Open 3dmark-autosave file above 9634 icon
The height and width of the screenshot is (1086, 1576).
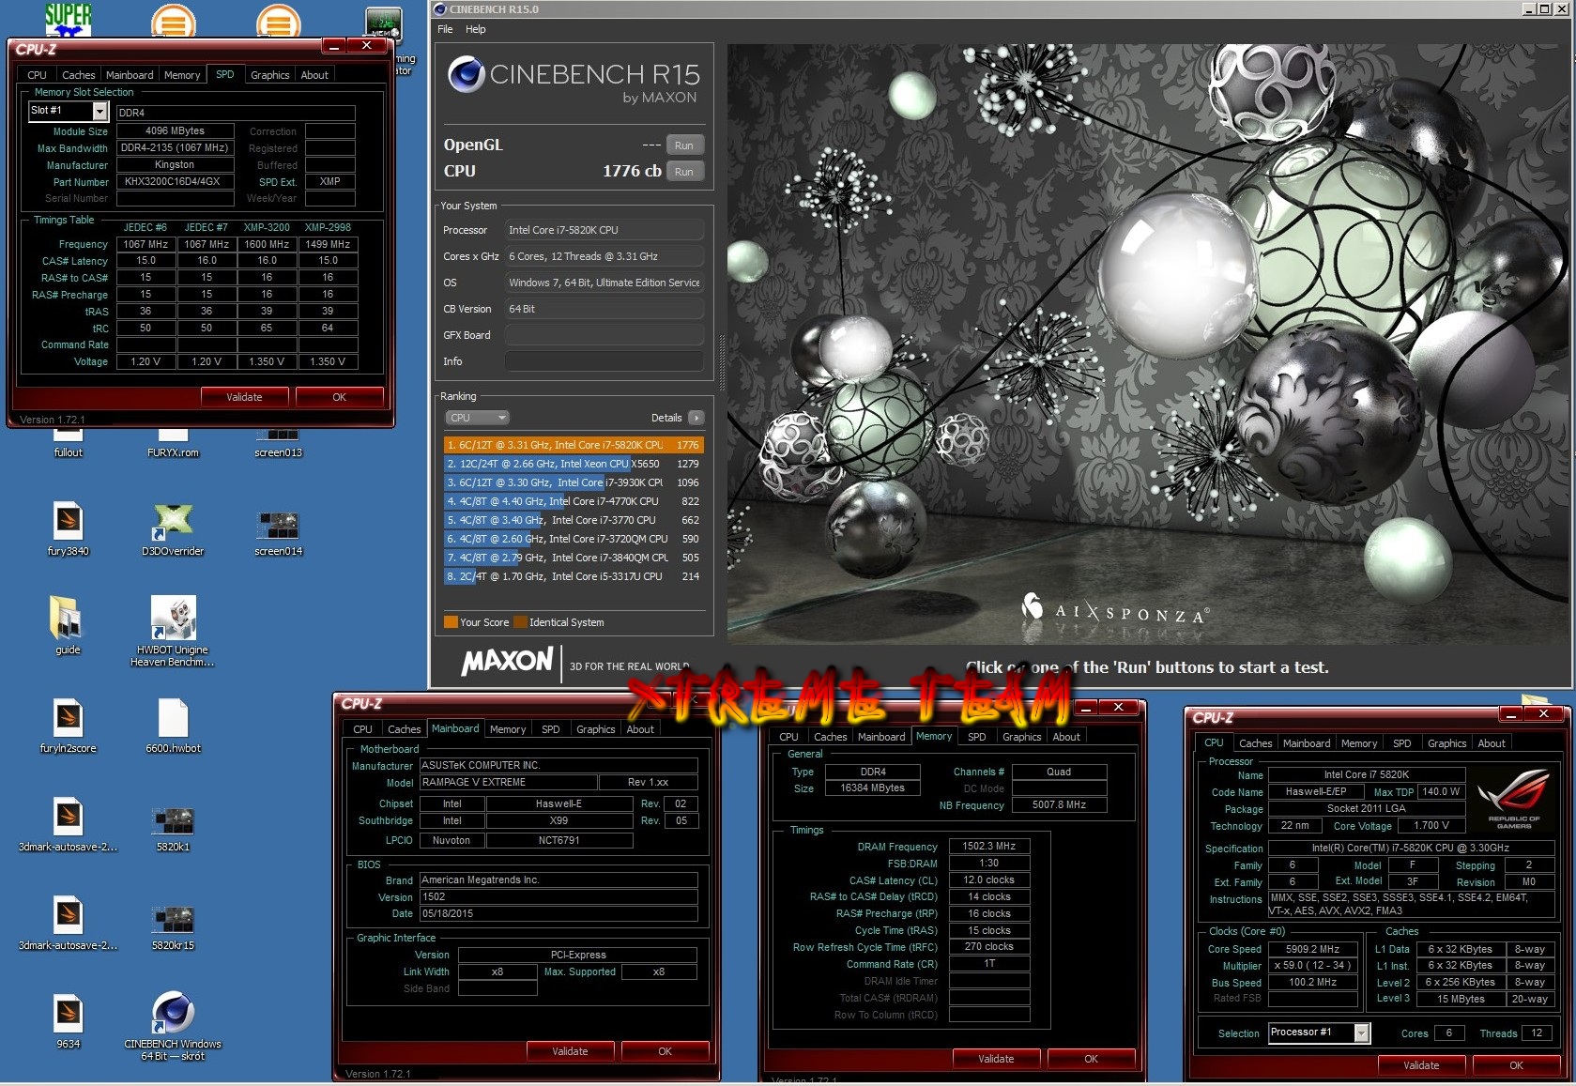[68, 923]
